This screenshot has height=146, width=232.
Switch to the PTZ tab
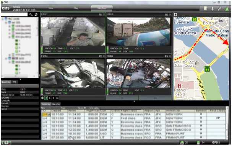point(14,82)
